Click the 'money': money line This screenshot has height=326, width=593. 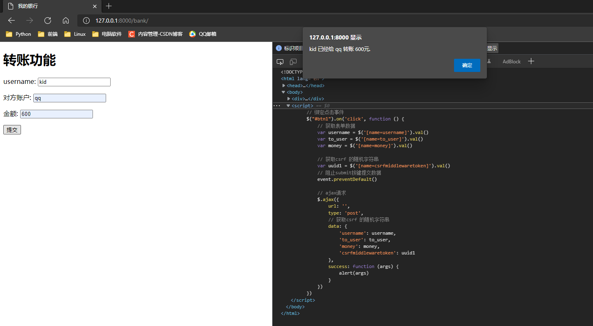pos(359,246)
